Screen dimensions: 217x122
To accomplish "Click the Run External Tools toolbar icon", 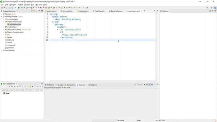I will point(32,8).
